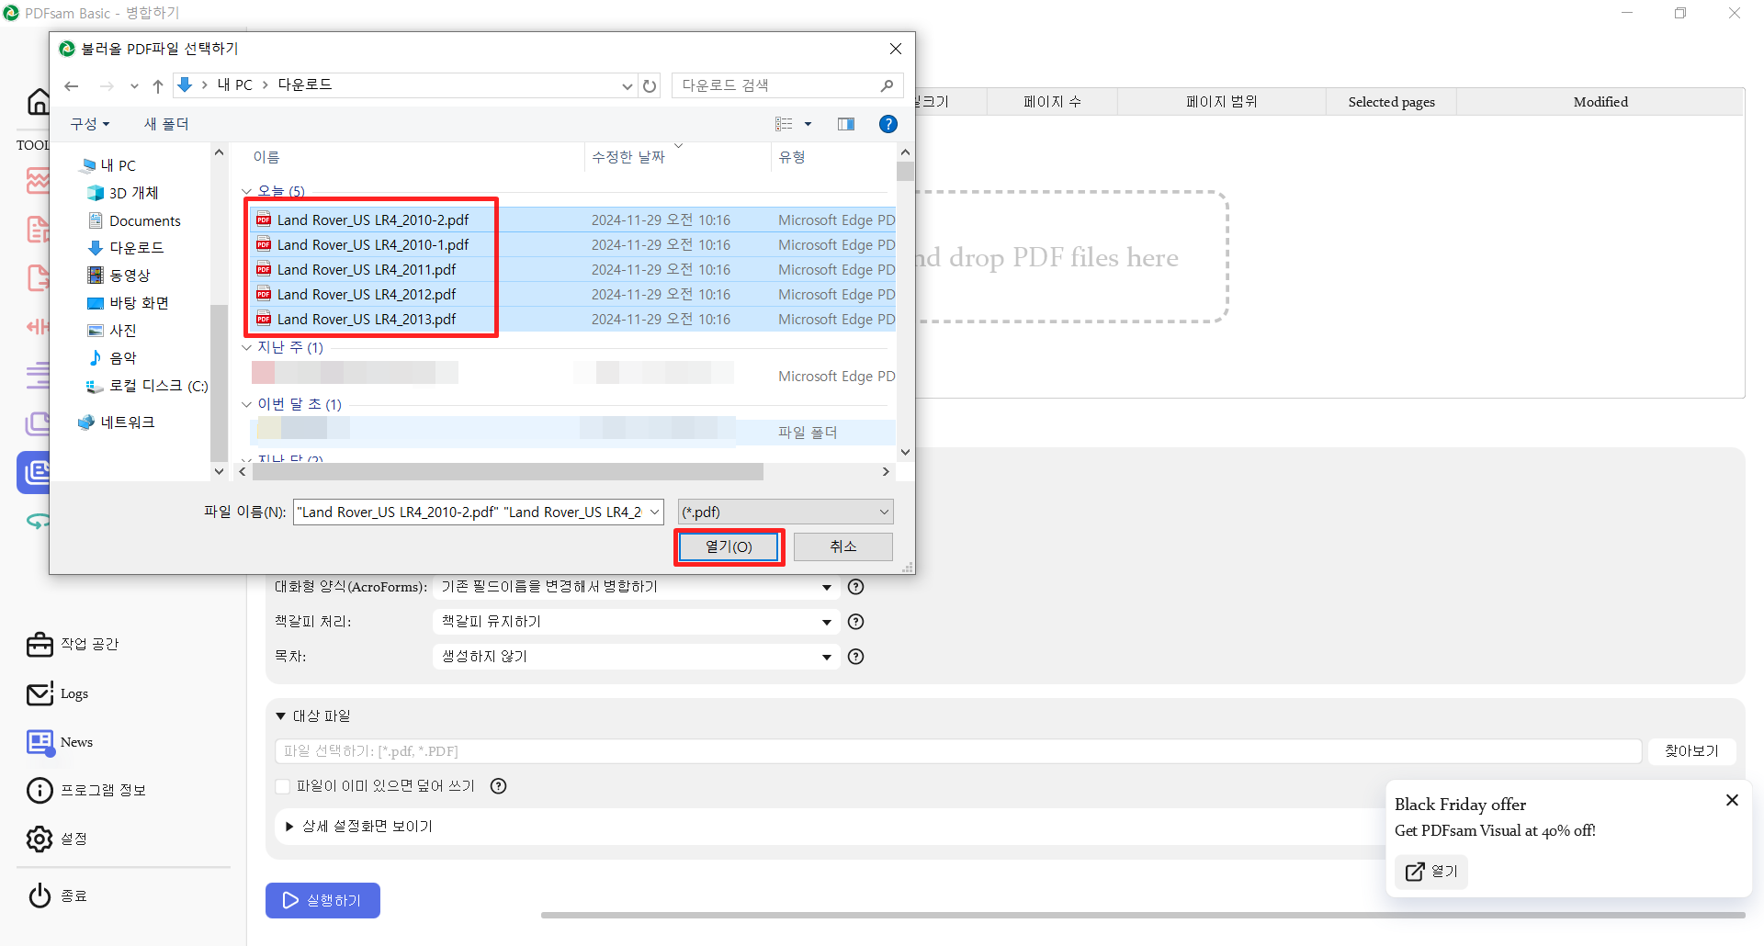Open the view options dropdown arrow
Screen dimensions: 1764x946
click(x=808, y=124)
